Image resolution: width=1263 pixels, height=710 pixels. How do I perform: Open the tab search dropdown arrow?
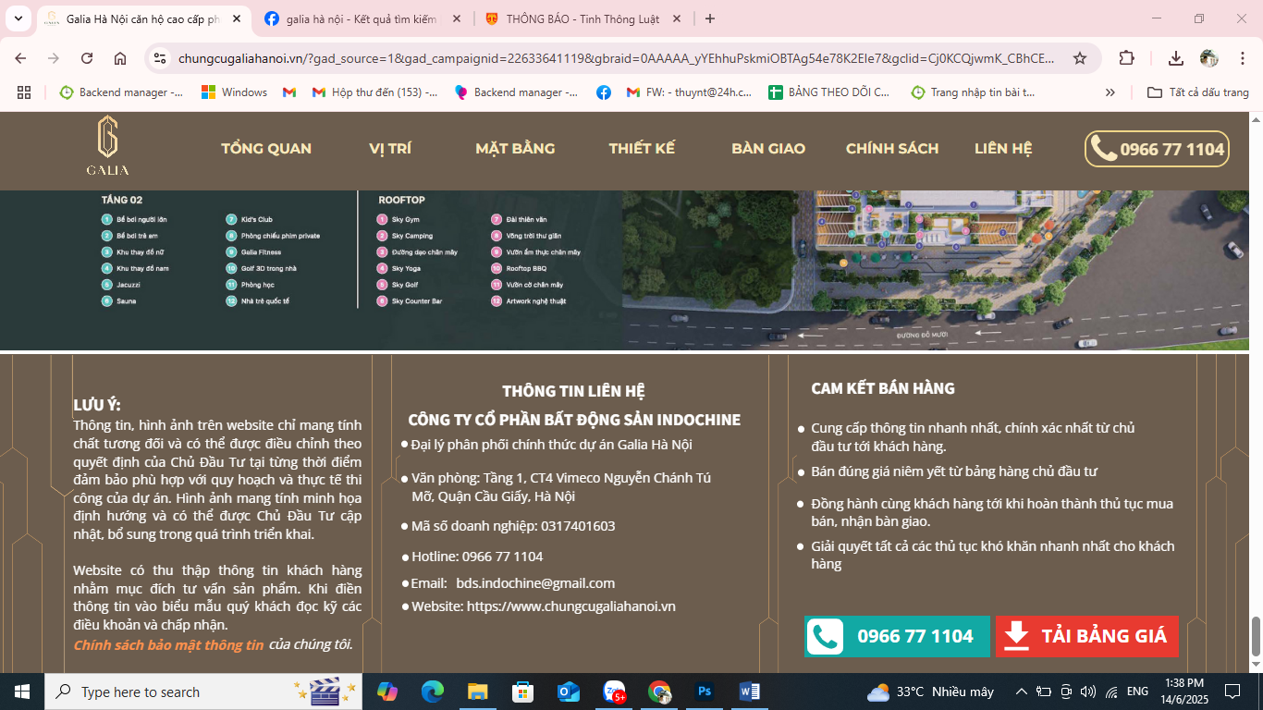(x=19, y=18)
